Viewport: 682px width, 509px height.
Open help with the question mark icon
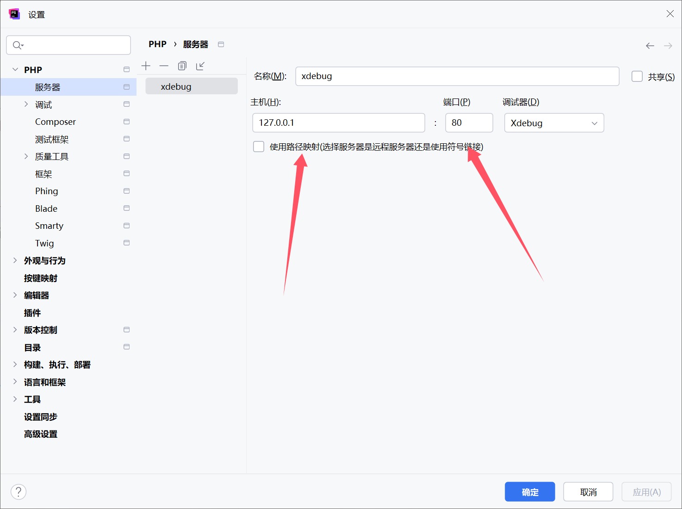pos(19,491)
